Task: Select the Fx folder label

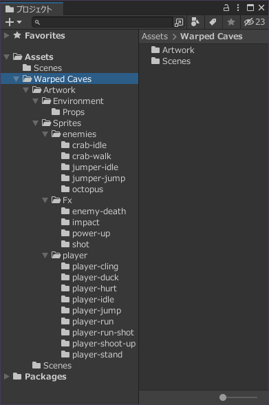Action: (x=67, y=200)
